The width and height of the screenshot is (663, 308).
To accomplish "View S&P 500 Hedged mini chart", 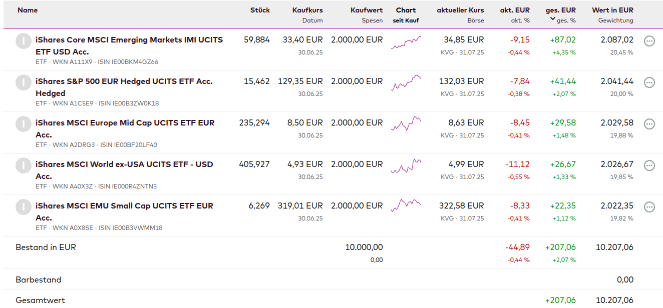I will [406, 83].
